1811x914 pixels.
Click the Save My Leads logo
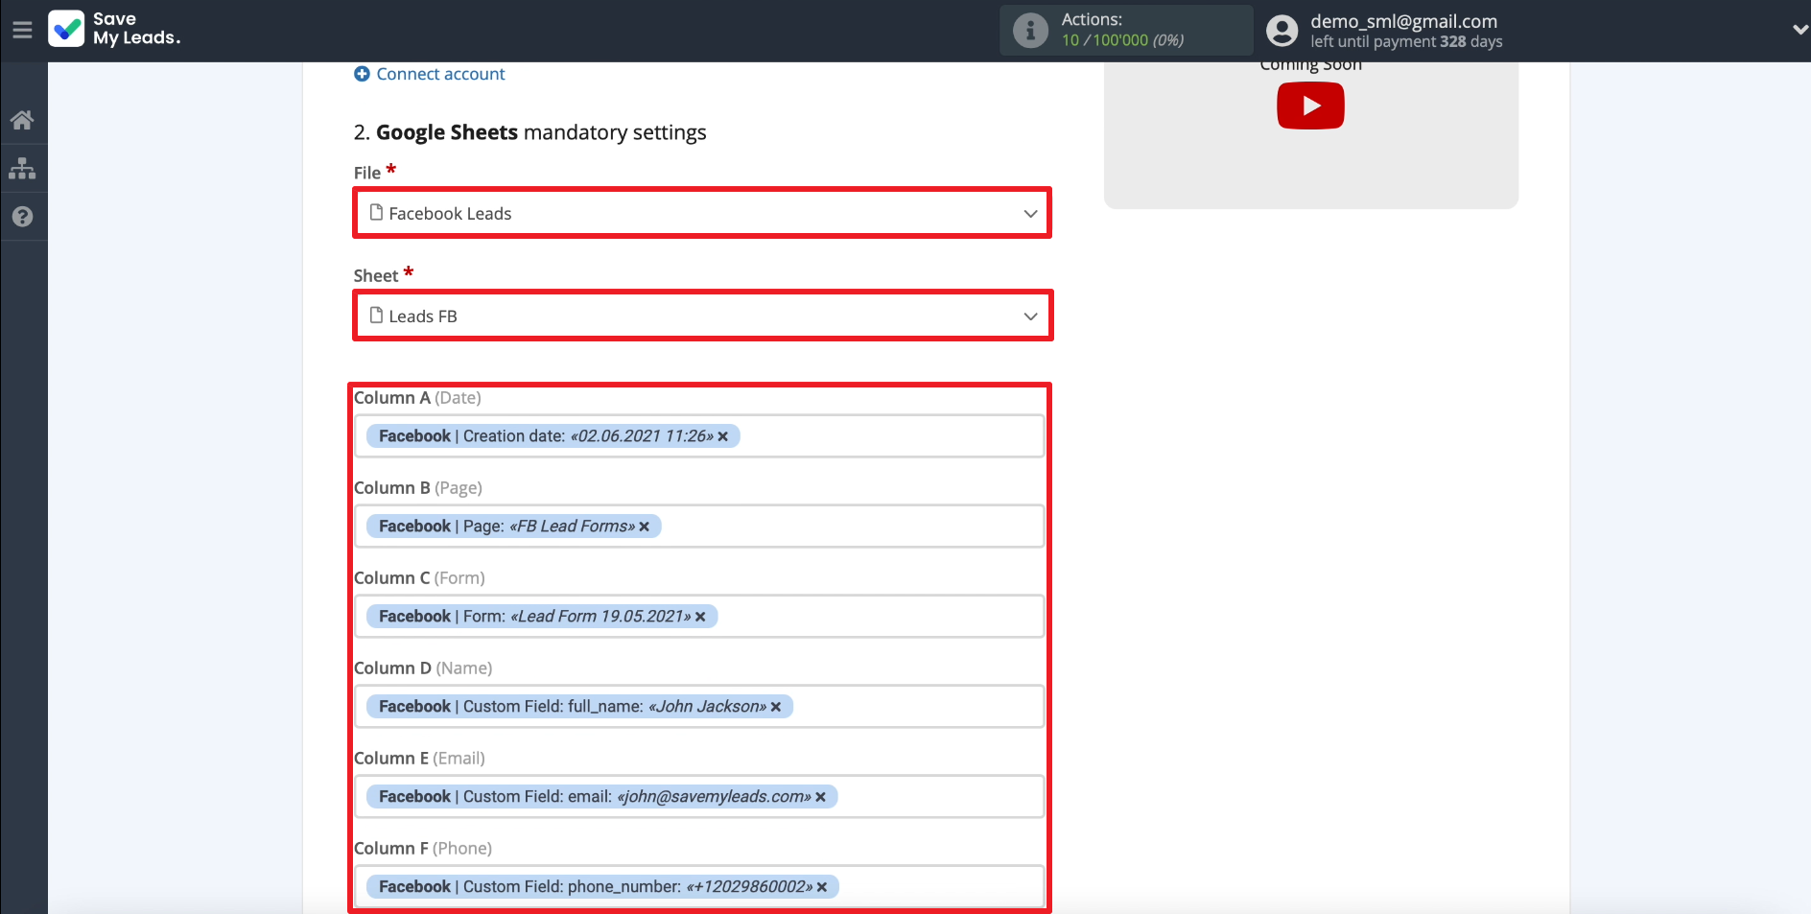click(x=114, y=29)
